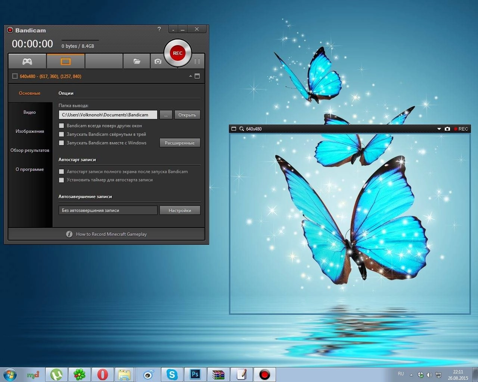This screenshot has width=478, height=382.
Task: Click the Bandicam red-dot taskbar icon
Action: coord(264,375)
